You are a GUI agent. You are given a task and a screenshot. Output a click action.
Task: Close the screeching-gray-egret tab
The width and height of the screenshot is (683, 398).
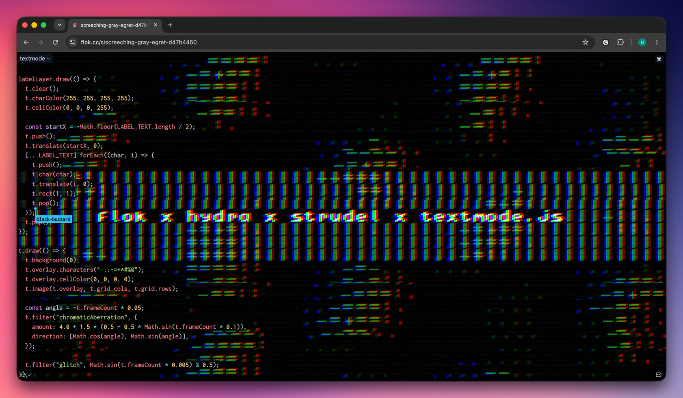point(156,25)
